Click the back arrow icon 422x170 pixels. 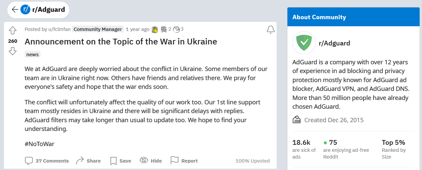pos(15,9)
